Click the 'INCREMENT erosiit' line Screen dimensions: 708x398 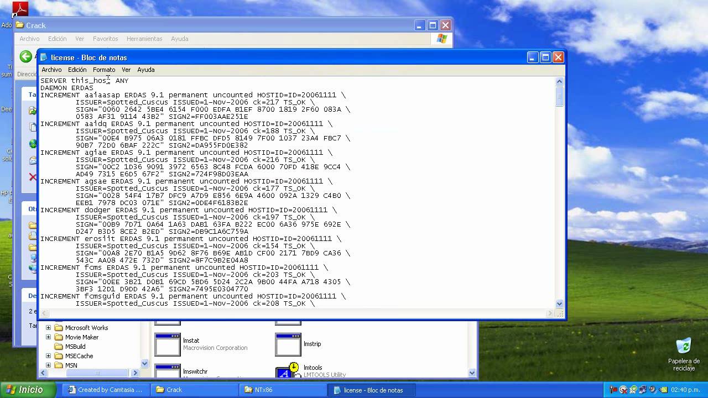coord(191,239)
